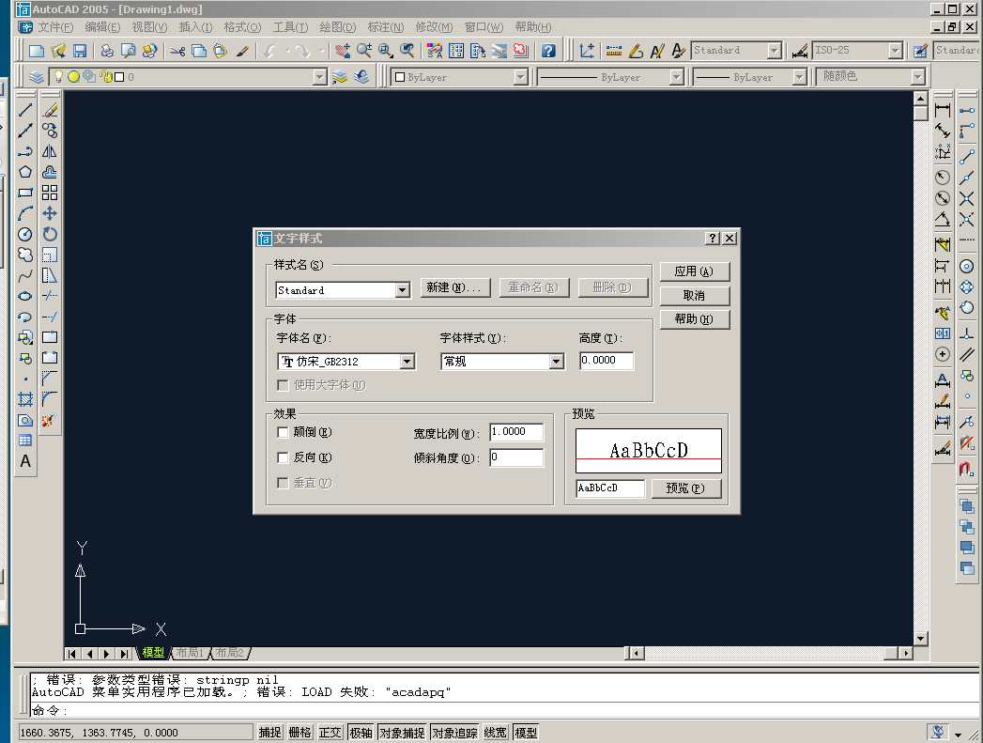Screen dimensions: 983x743
Task: Click the Help question mark toolbar icon
Action: click(548, 51)
